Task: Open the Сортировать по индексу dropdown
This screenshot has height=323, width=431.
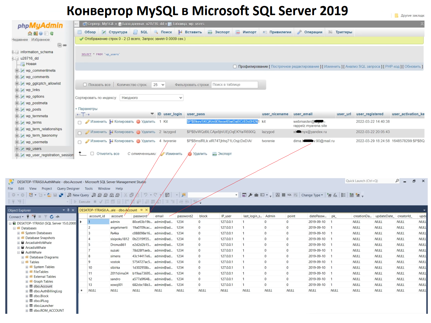Action: click(151, 98)
